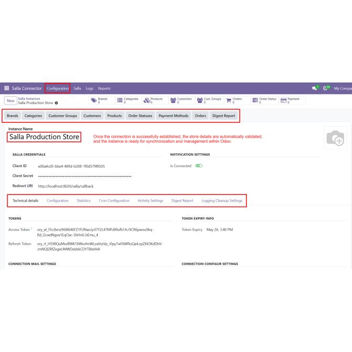352x352 pixels.
Task: Edit the Instance Name field
Action: click(x=44, y=137)
